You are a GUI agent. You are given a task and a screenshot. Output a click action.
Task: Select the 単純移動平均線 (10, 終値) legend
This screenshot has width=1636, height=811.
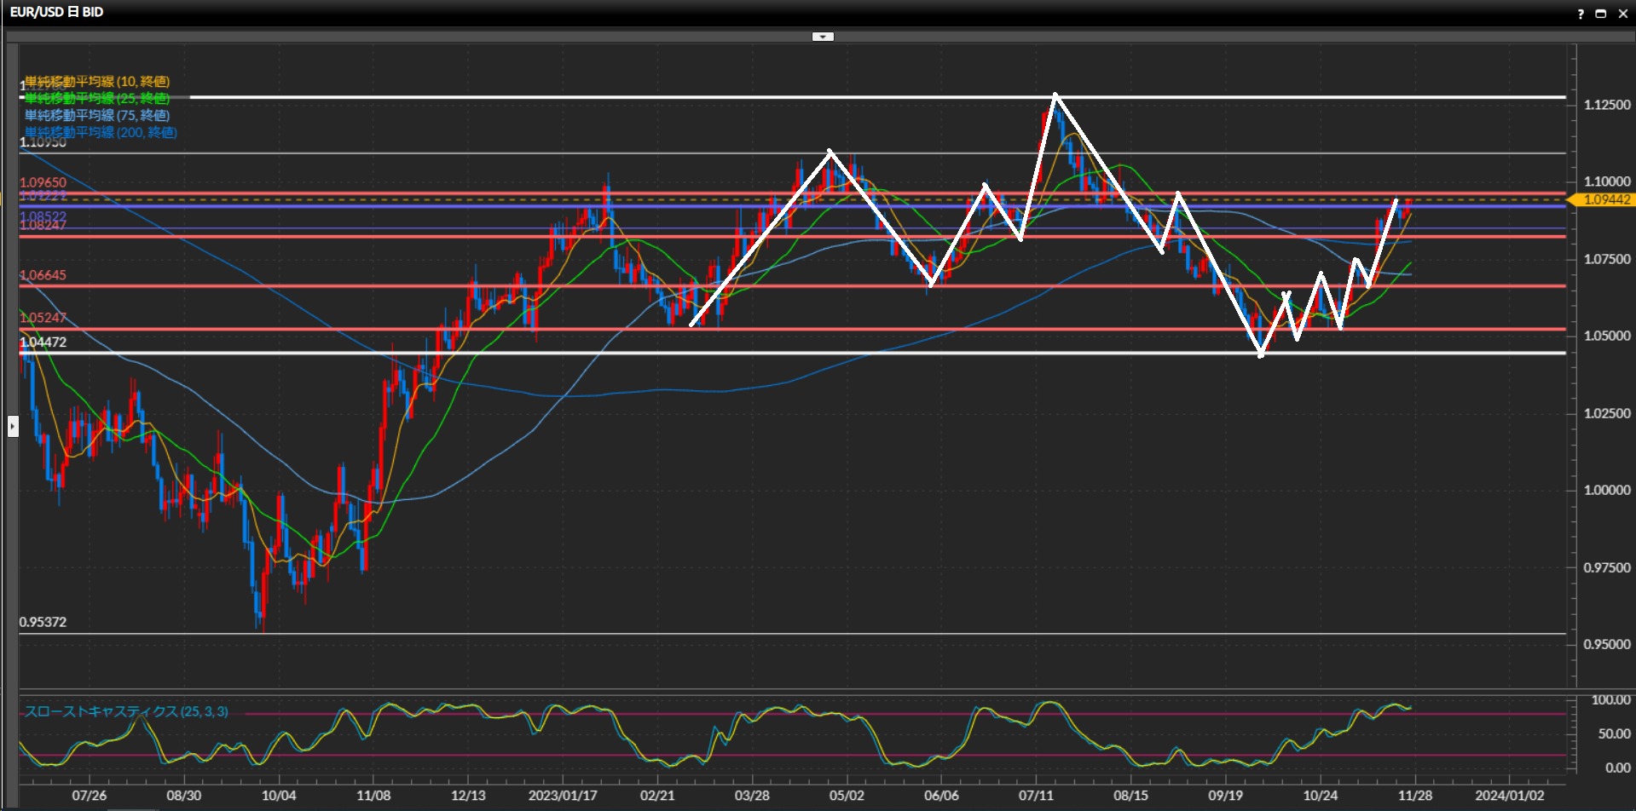[x=96, y=81]
